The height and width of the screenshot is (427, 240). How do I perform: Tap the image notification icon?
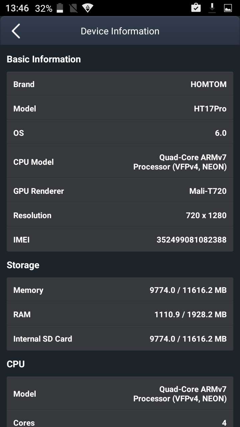(x=228, y=8)
